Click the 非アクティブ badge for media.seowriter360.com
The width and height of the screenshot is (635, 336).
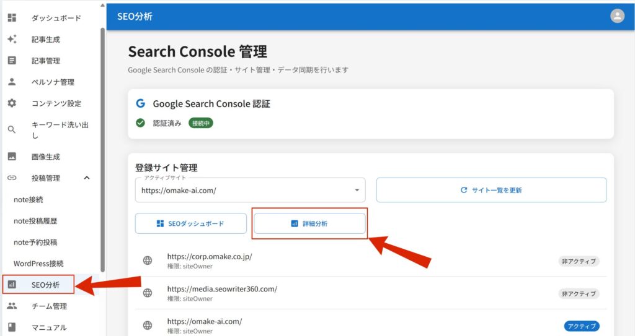coord(579,293)
